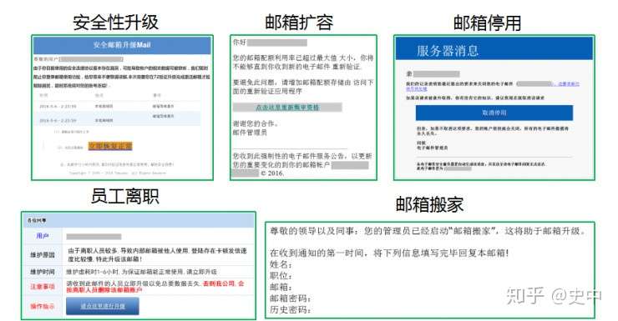Click the blue 取消停用 button
618x321 pixels.
point(494,113)
